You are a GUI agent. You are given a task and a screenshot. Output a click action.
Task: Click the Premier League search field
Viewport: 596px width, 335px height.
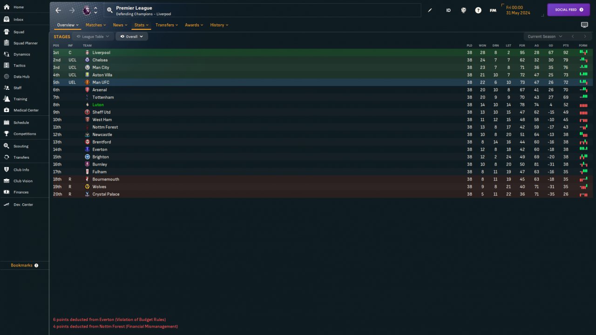(x=262, y=10)
